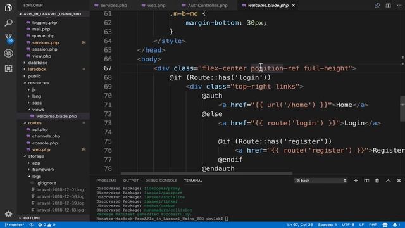Collapse the logs folder
This screenshot has height=228, width=405.
[x=37, y=176]
